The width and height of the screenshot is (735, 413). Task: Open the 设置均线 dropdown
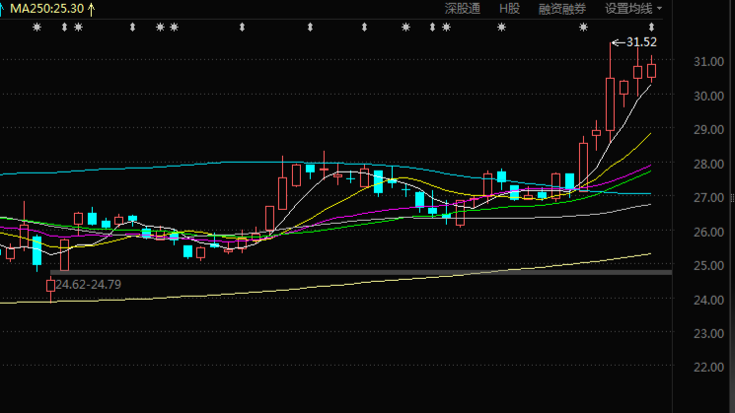(633, 9)
